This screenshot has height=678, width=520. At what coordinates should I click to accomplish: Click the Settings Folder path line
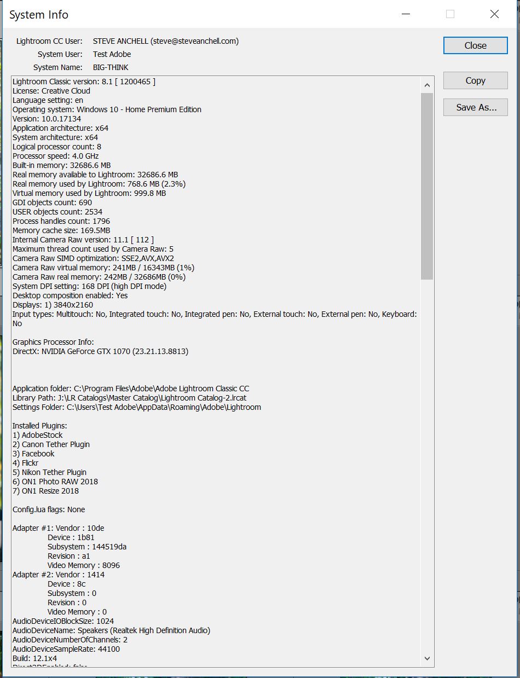pyautogui.click(x=137, y=407)
